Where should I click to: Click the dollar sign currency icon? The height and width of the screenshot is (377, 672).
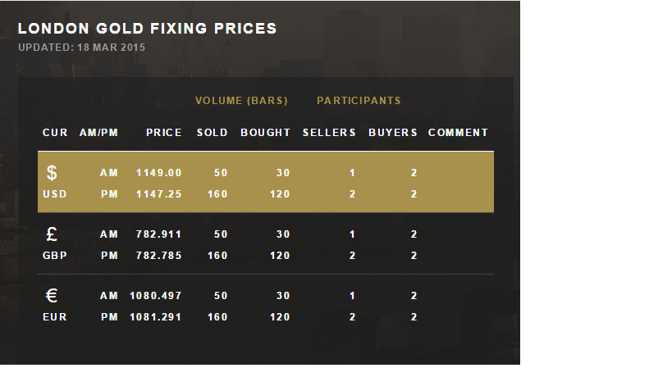pyautogui.click(x=52, y=173)
